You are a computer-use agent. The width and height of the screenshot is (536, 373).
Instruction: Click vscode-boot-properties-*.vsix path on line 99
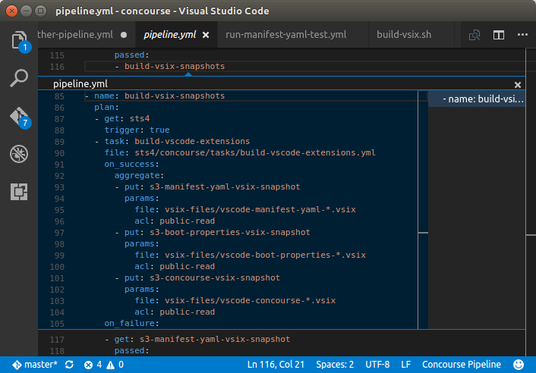click(x=265, y=255)
